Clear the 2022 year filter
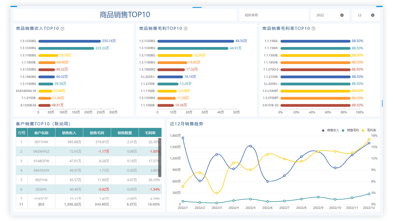Viewport: 393px width, 221px height. [x=342, y=15]
